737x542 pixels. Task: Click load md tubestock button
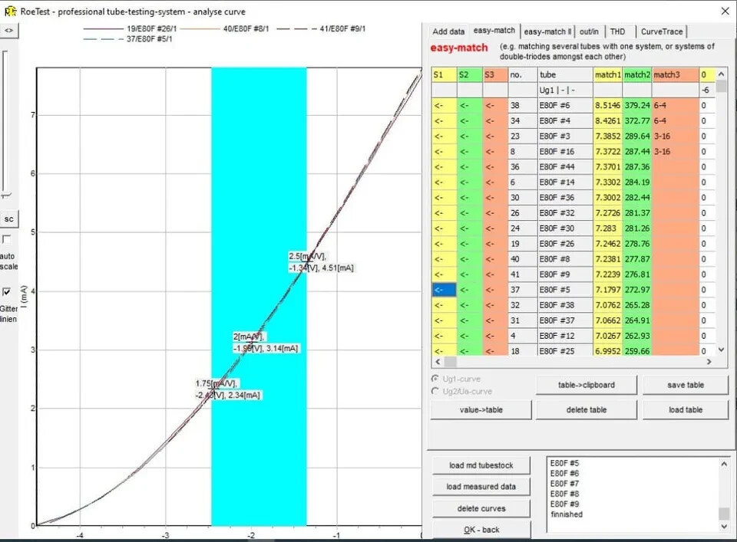pos(481,465)
